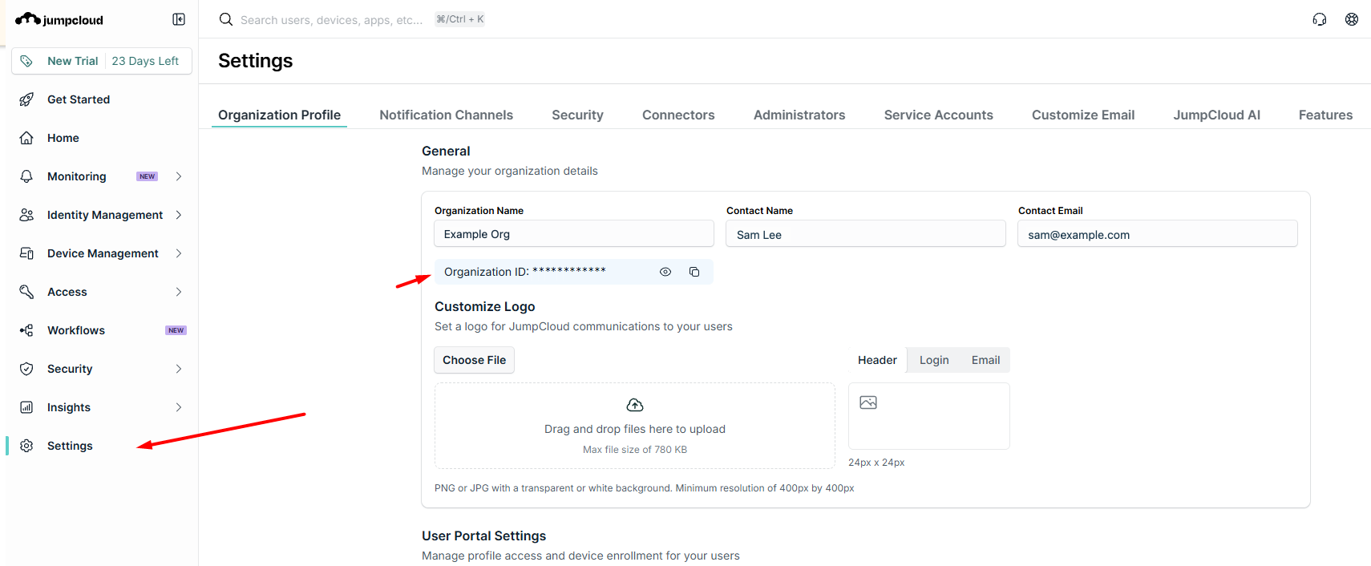
Task: Click the Ctrl + K shortcut badge
Action: [460, 19]
